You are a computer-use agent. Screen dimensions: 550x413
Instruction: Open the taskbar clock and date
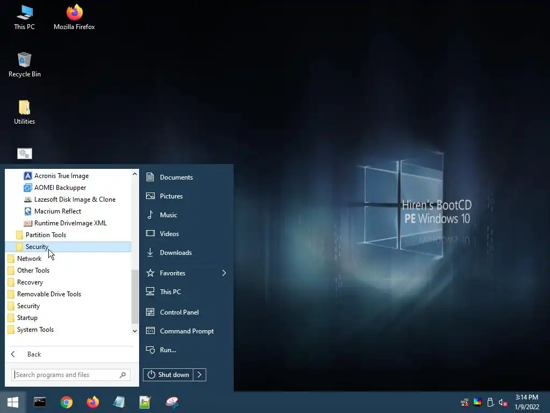coord(527,402)
